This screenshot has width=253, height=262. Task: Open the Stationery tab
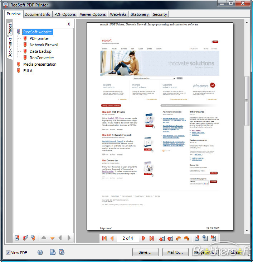pos(140,14)
